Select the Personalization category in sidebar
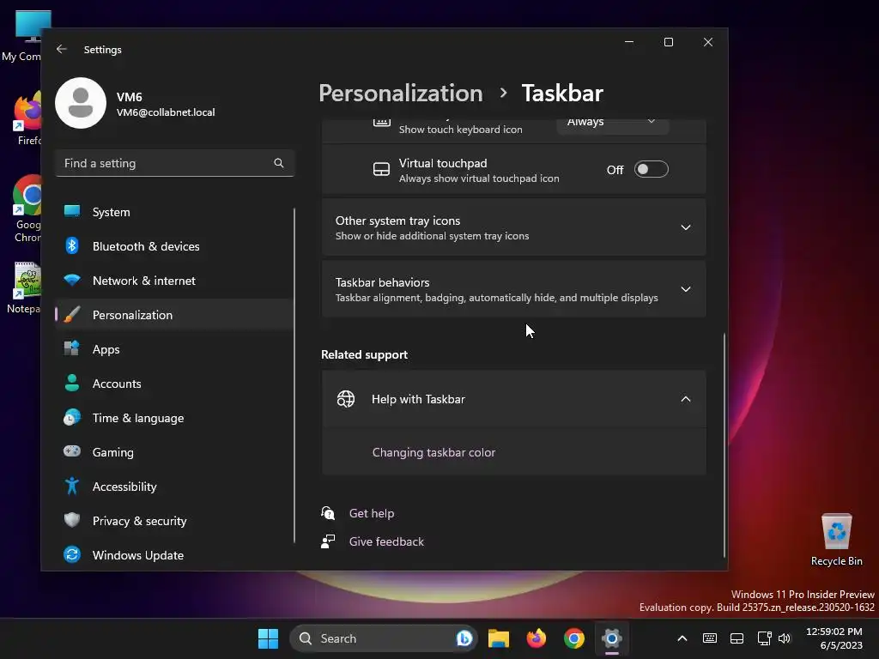The height and width of the screenshot is (659, 879). [x=174, y=314]
